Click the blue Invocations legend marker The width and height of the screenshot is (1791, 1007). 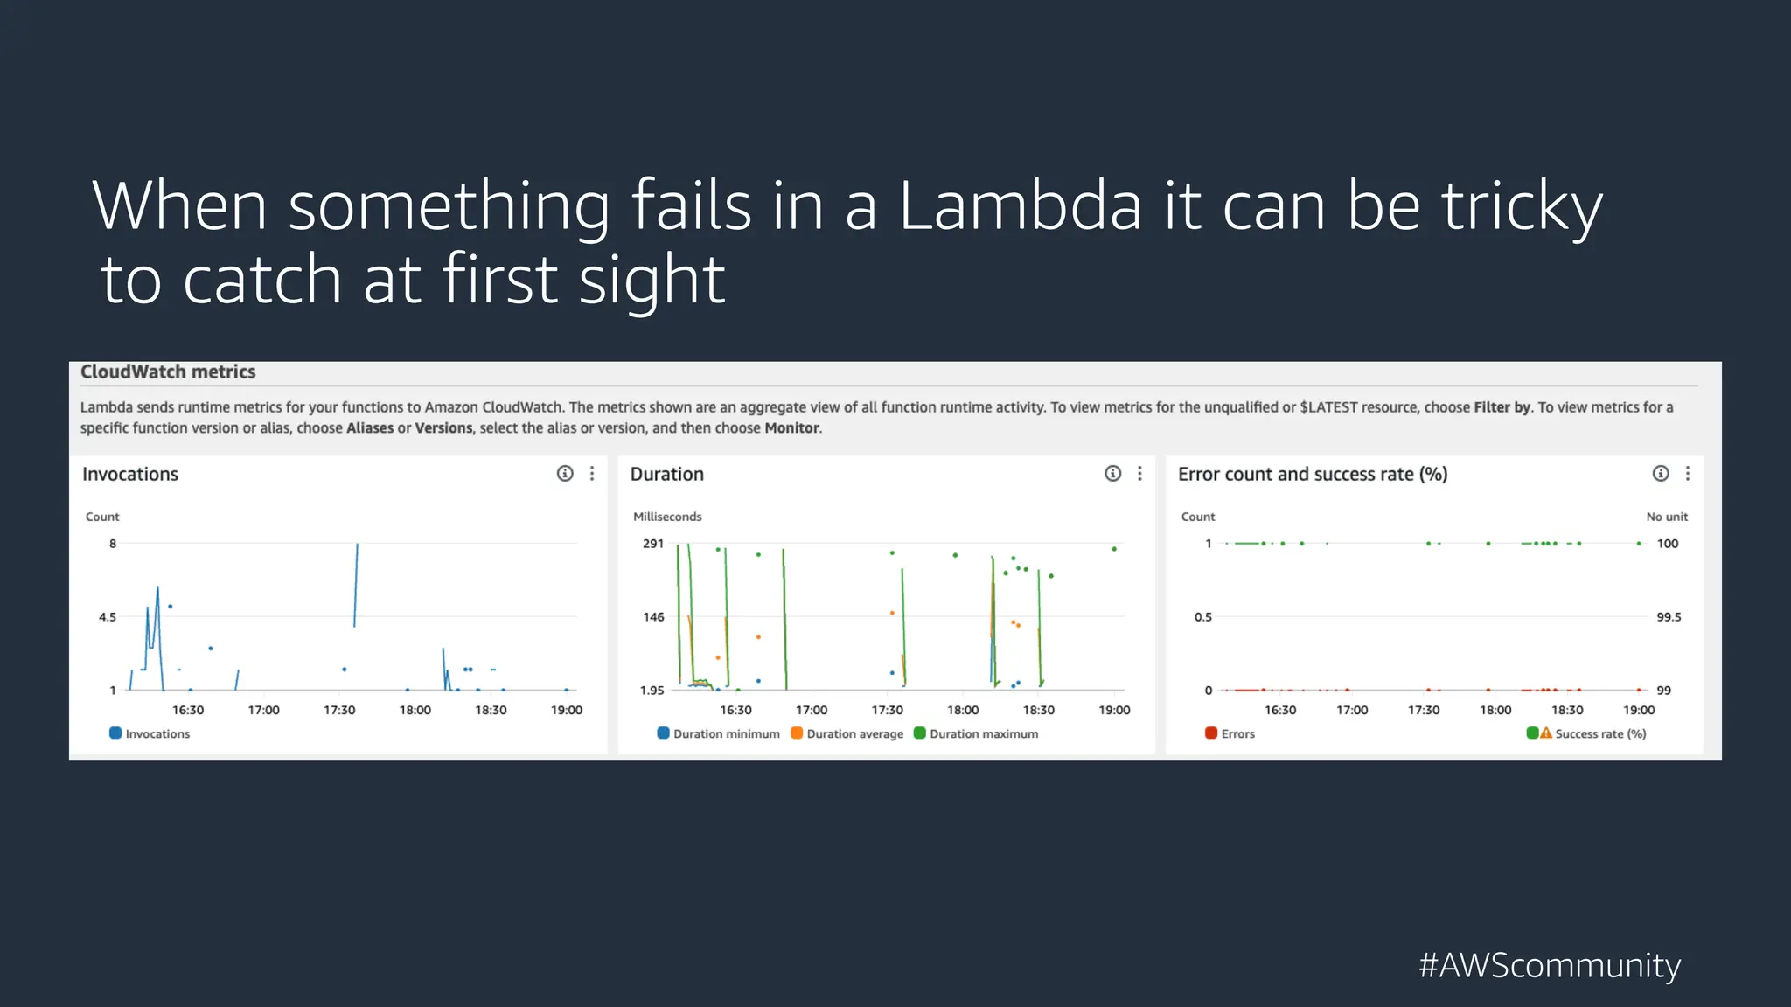pyautogui.click(x=115, y=733)
